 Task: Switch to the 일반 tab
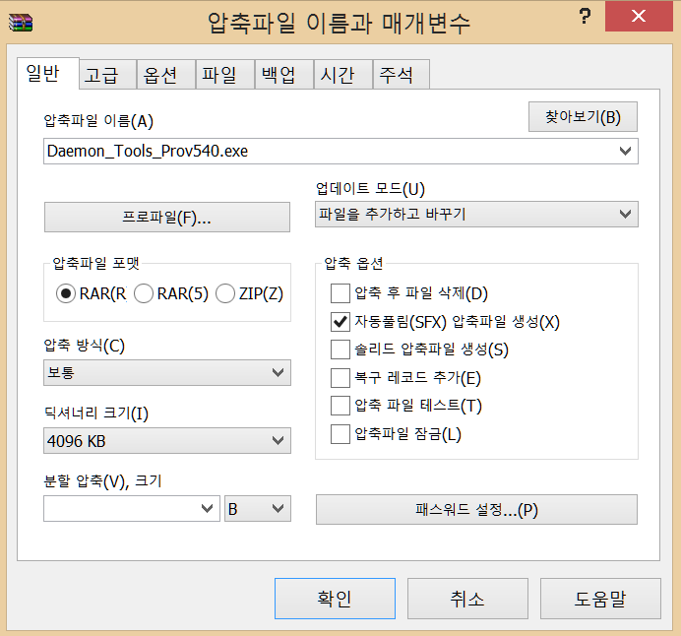[48, 73]
